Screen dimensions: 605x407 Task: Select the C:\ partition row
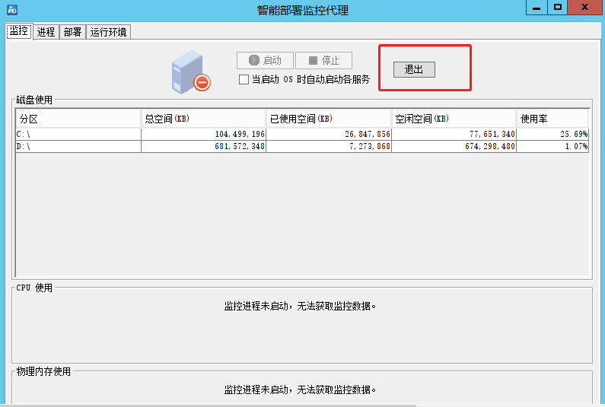point(302,134)
